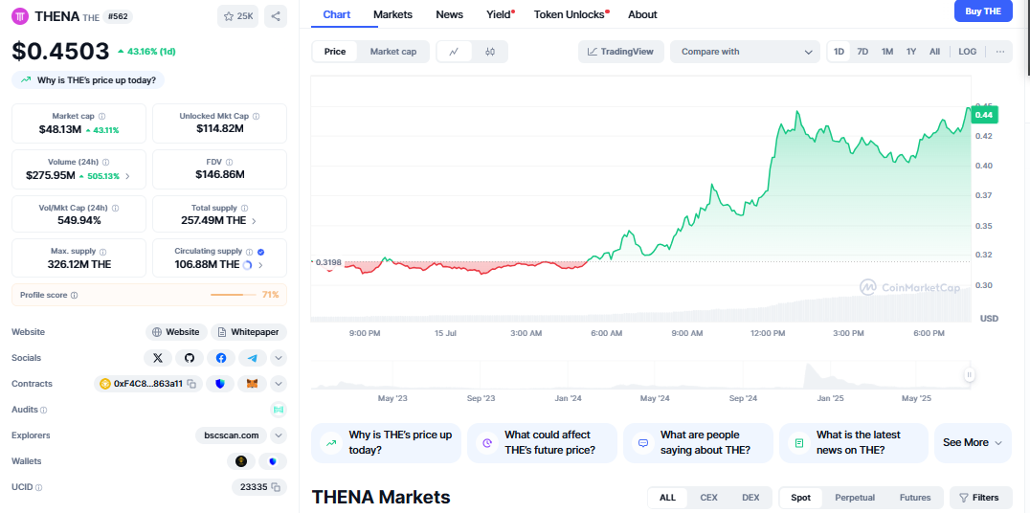
Task: Click the Total supply info icon
Action: (244, 209)
